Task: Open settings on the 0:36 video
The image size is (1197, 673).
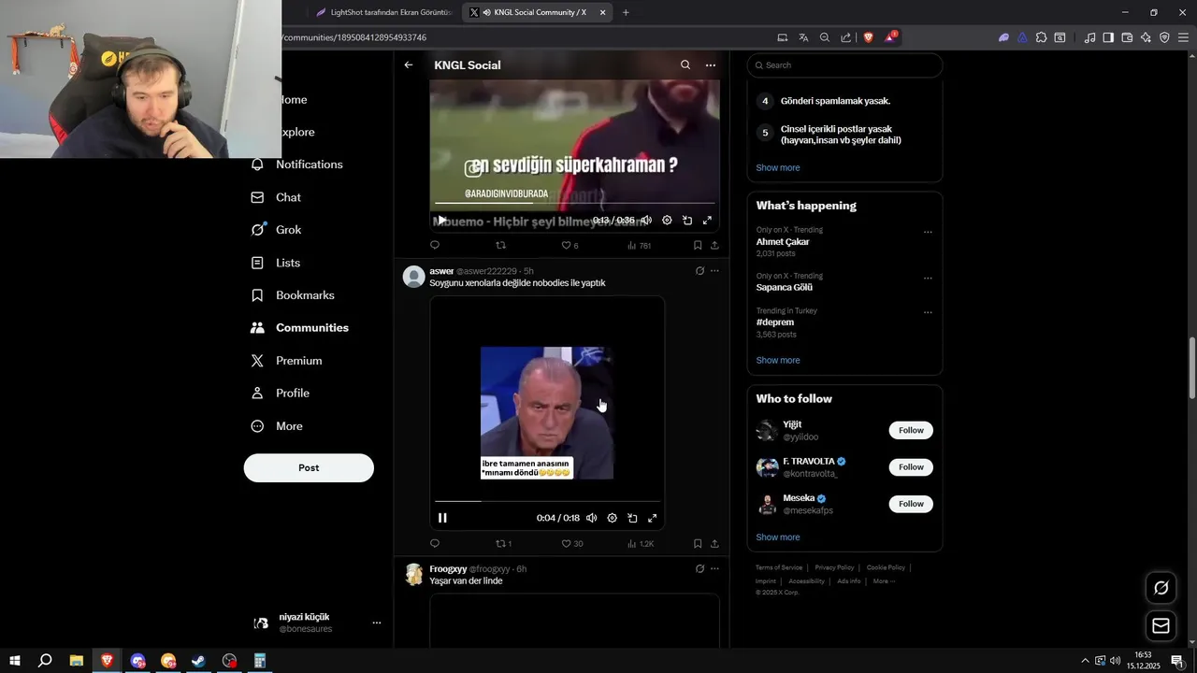Action: 667,221
